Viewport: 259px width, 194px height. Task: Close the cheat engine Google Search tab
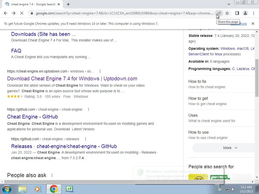click(x=59, y=5)
